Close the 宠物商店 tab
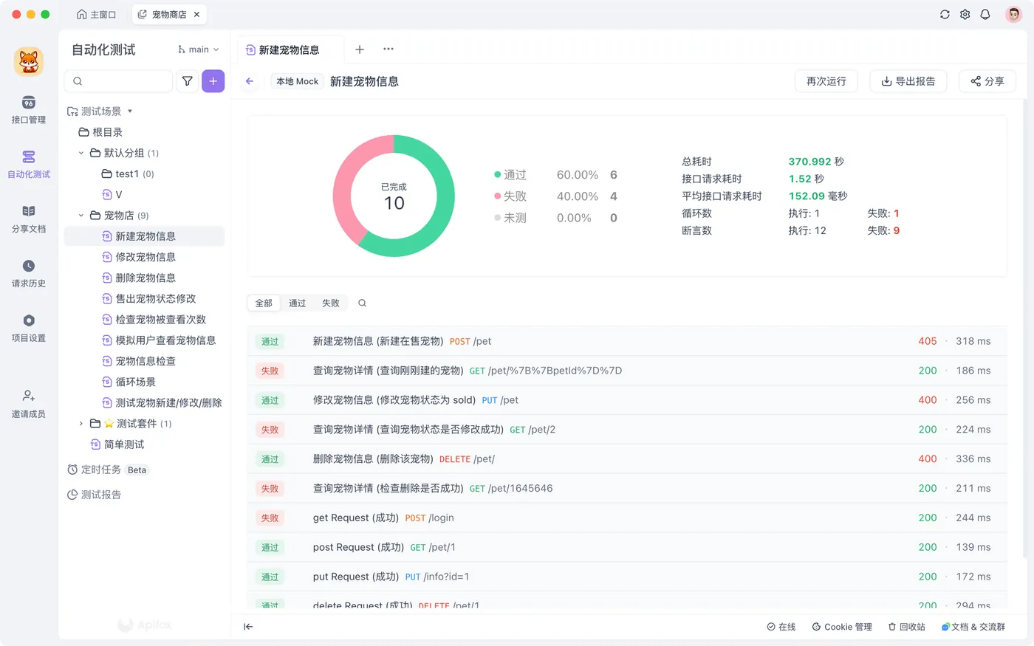Screen dimensions: 1034x646 point(196,14)
